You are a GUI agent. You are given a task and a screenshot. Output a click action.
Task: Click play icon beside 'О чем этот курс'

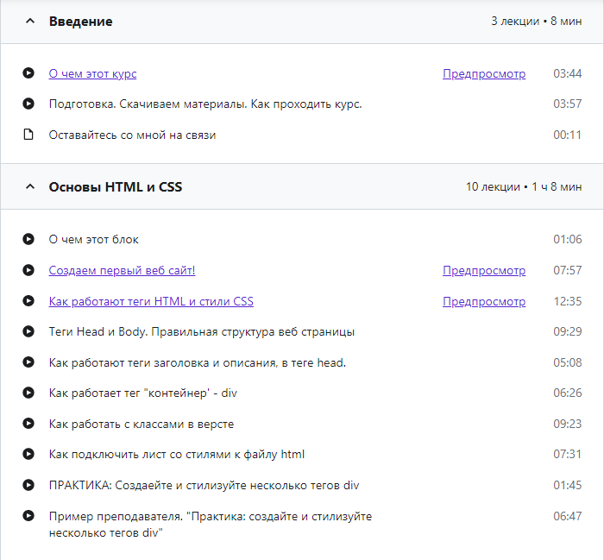pos(28,74)
